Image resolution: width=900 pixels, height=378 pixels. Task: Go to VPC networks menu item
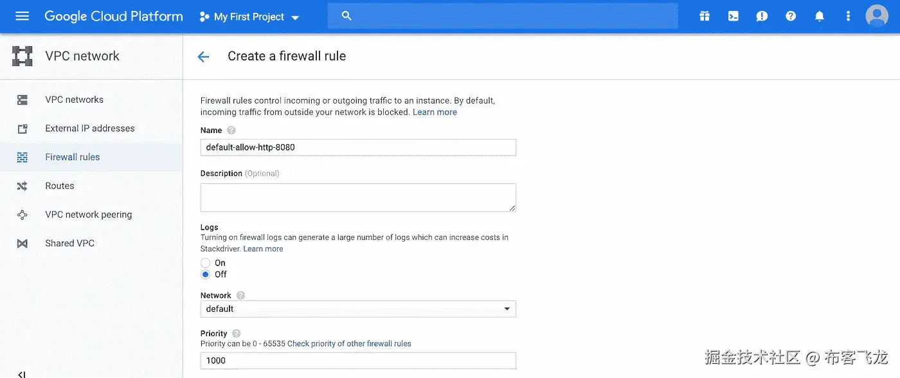click(74, 100)
